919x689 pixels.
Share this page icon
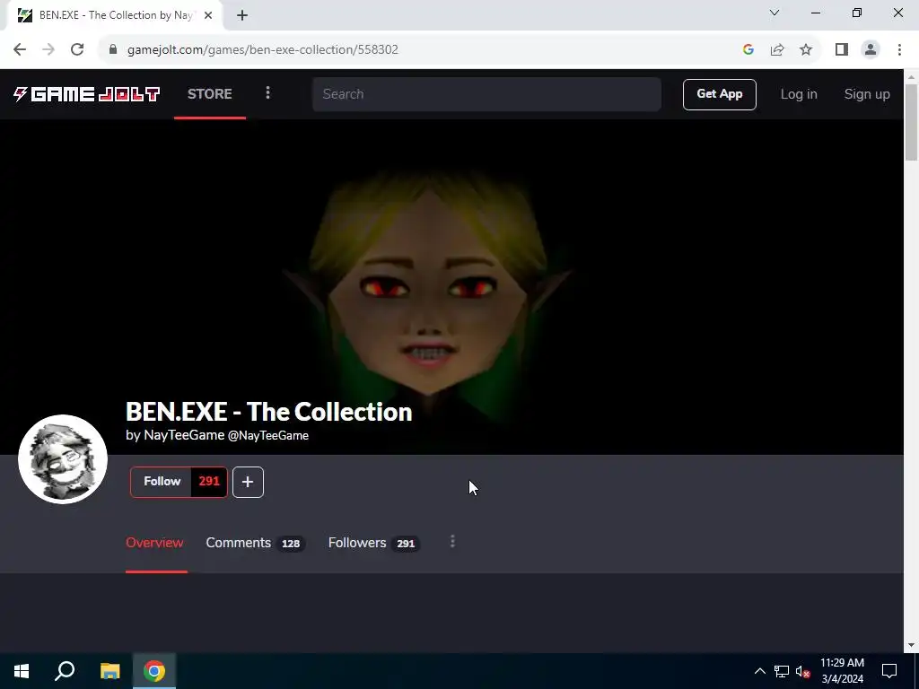[x=777, y=50]
